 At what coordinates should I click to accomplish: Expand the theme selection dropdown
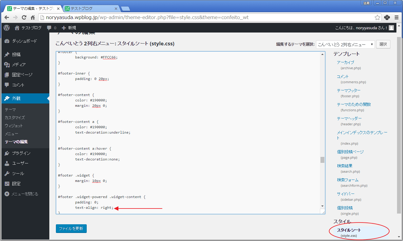(345, 44)
